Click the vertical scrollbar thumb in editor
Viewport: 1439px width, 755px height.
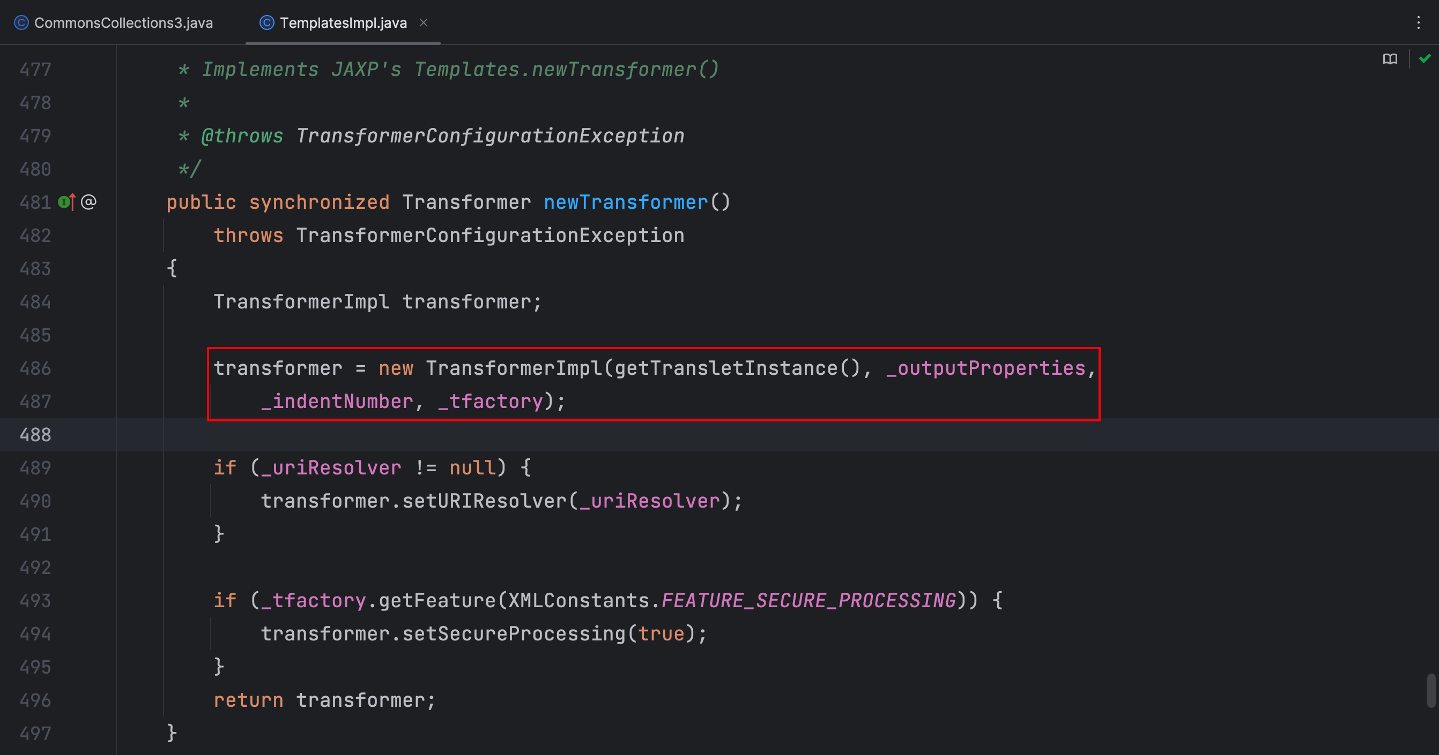[1431, 690]
